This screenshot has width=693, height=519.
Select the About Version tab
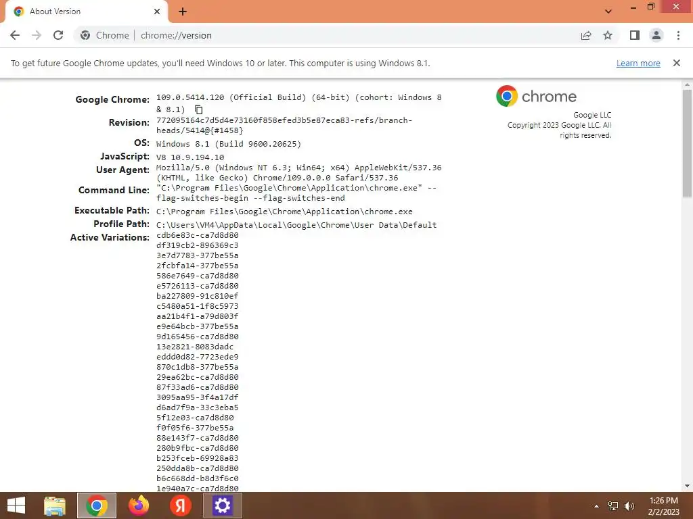pyautogui.click(x=86, y=12)
